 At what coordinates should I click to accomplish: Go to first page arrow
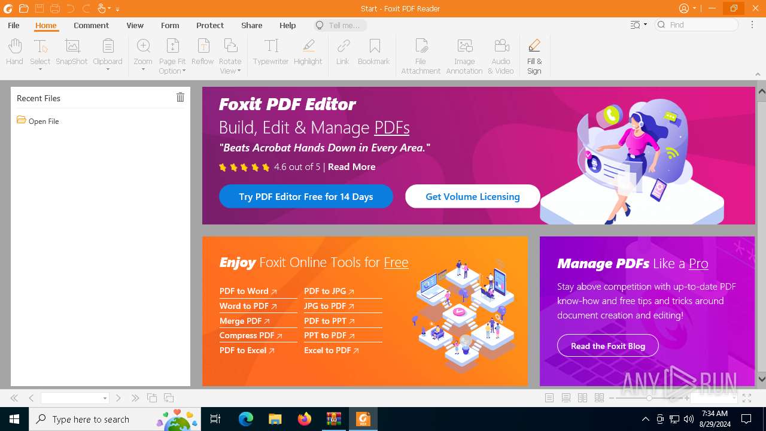click(14, 398)
